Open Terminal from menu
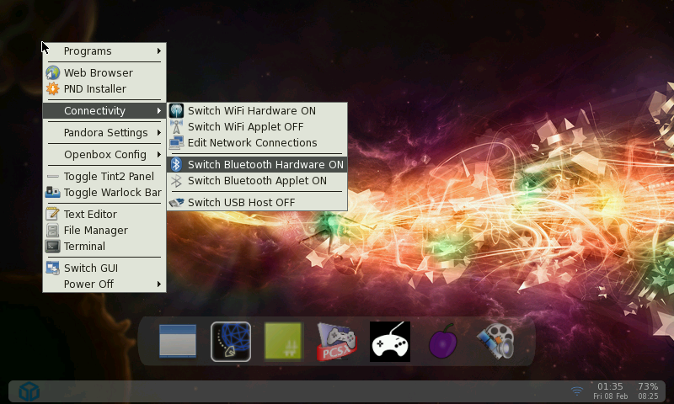Viewport: 674px width, 404px height. 104,247
